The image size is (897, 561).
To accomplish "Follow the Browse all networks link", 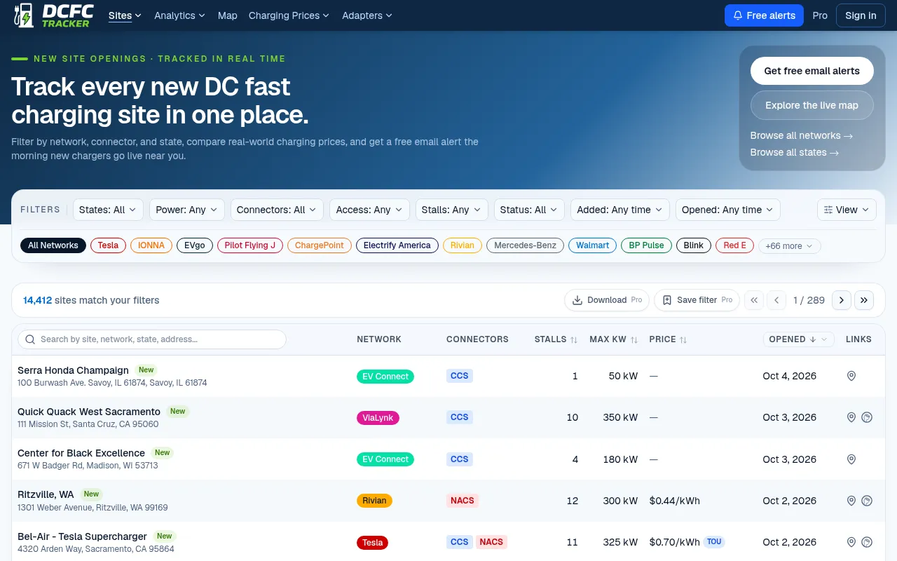I will 802,136.
